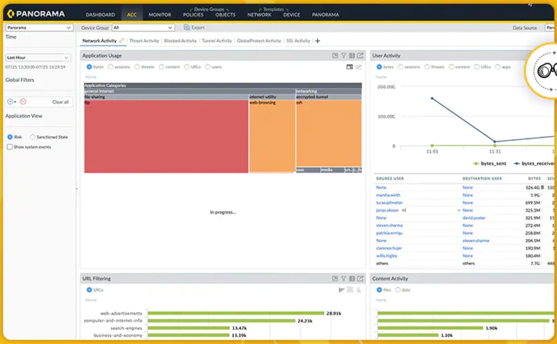The width and height of the screenshot is (557, 344).
Task: Open the MONITOR menu tab
Action: click(x=160, y=14)
